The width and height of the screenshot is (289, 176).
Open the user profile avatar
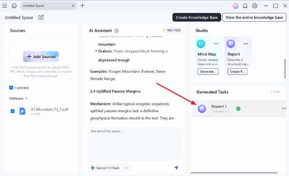236,6
